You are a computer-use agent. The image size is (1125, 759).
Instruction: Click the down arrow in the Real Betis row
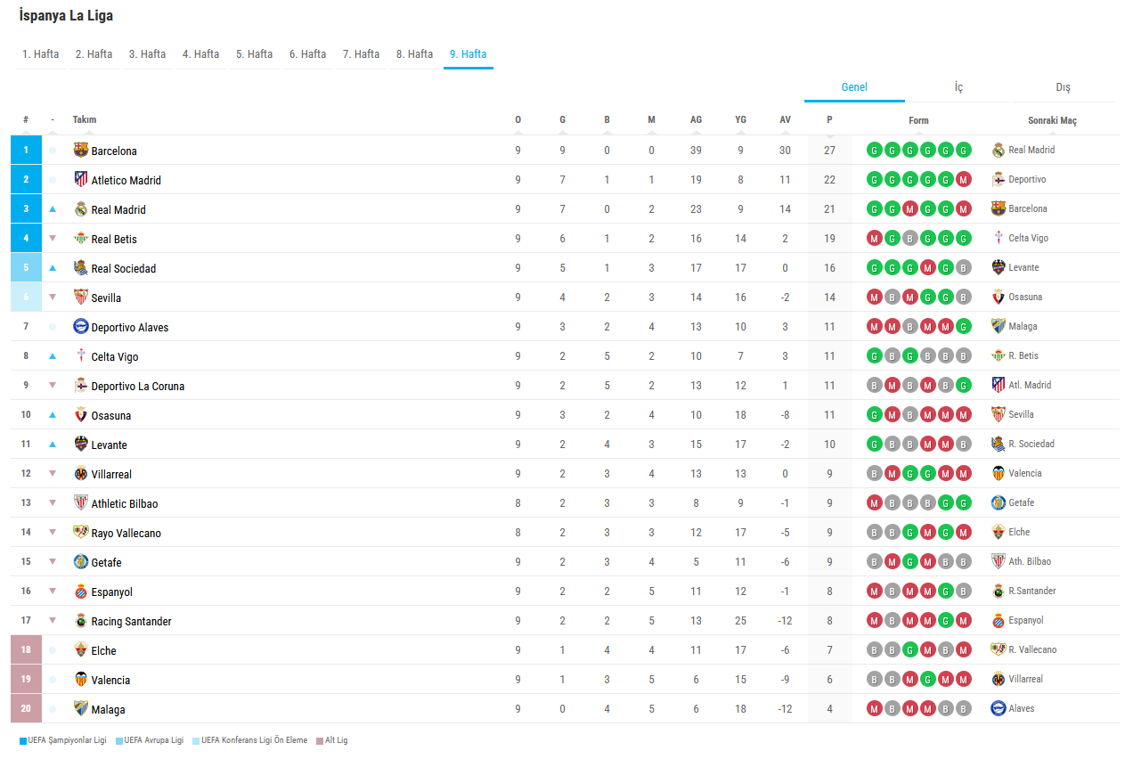coord(53,238)
